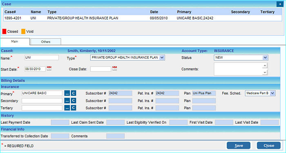Click the Last Claim Sent Date field
The width and height of the screenshot is (286, 153).
[116, 122]
